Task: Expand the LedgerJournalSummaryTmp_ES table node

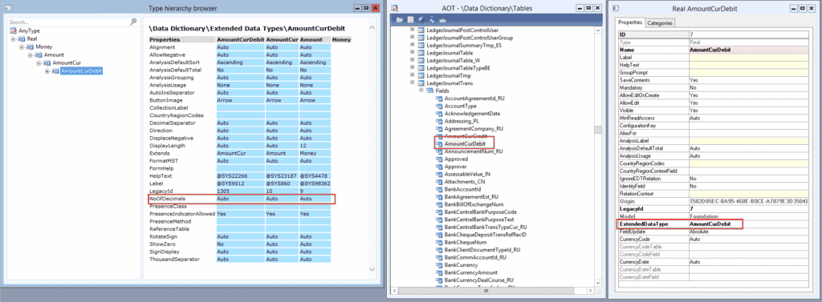Action: 413,45
